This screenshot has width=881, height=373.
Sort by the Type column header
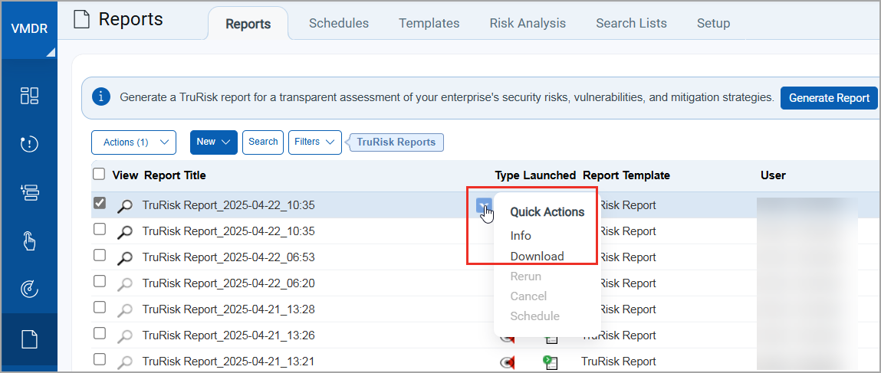tap(508, 175)
